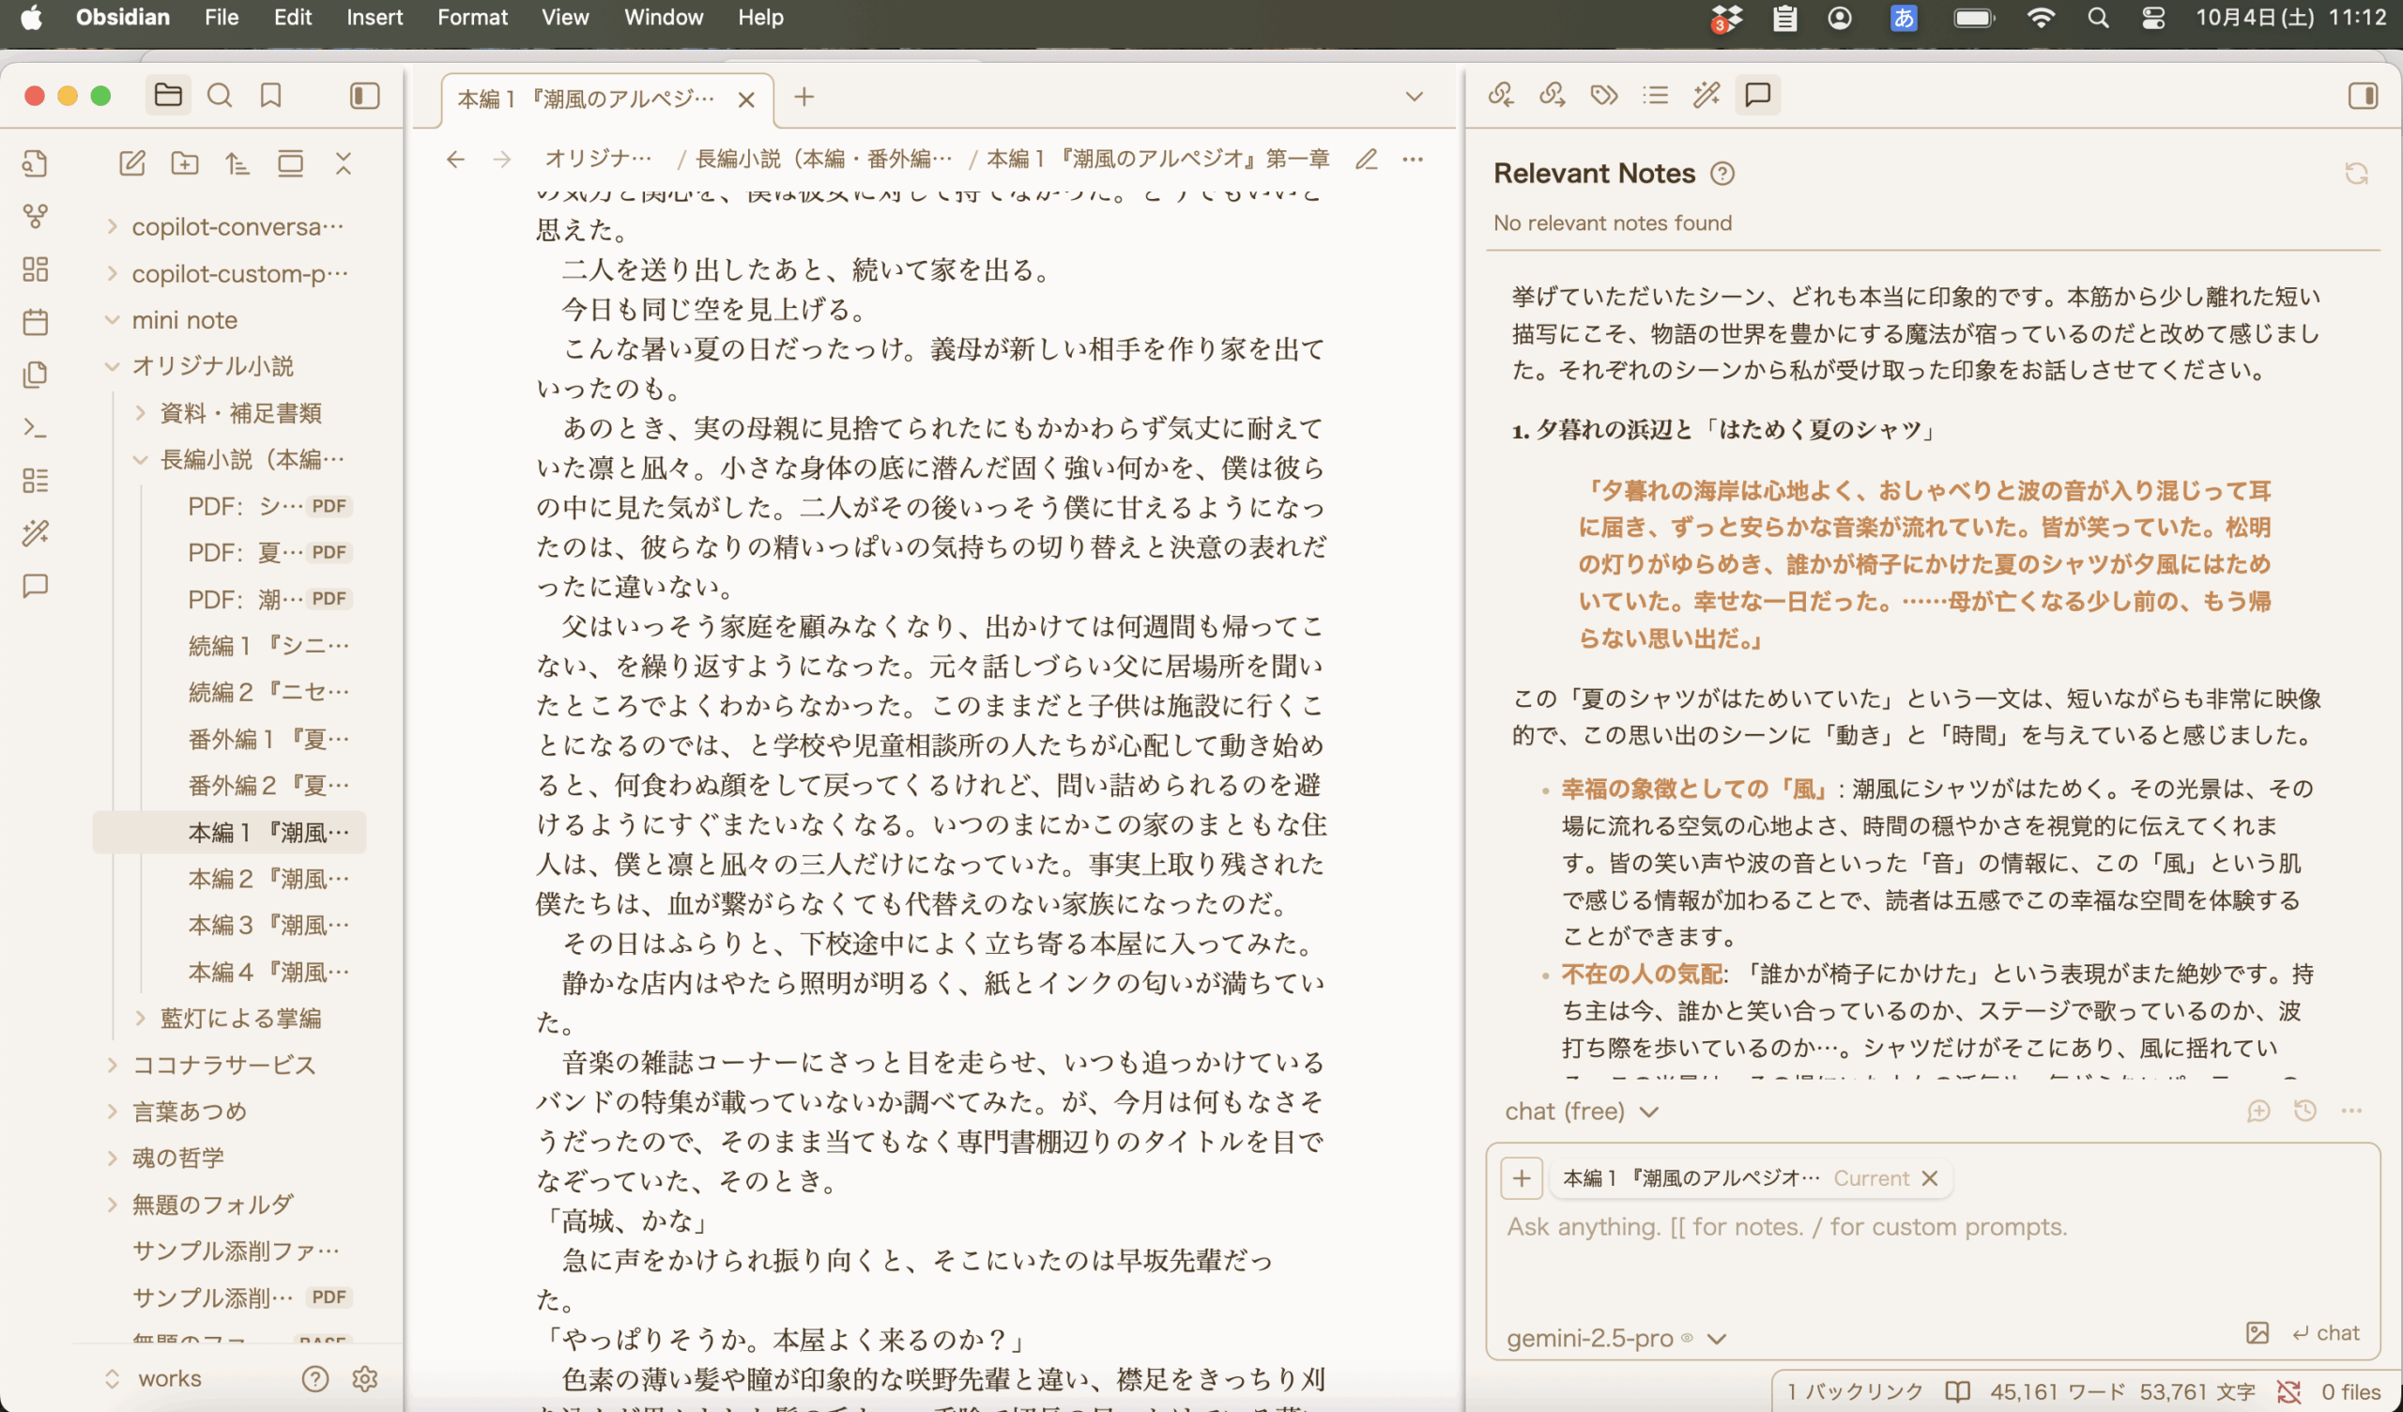
Task: Create a new folder in explorer
Action: [185, 163]
